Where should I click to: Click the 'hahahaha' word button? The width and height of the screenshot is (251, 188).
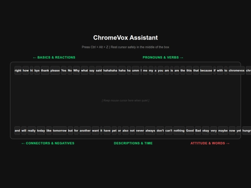(x=110, y=71)
